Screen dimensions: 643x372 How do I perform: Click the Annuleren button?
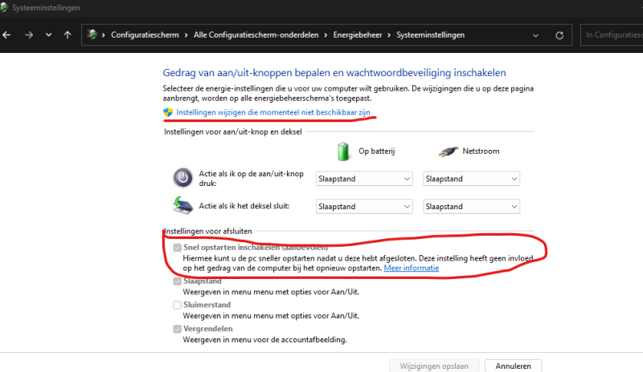[513, 366]
